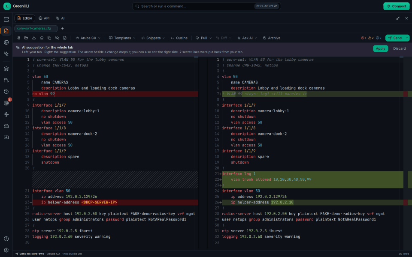This screenshot has height=257, width=412.
Task: Open the stacked layers sidebar icon
Action: [6, 69]
